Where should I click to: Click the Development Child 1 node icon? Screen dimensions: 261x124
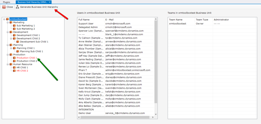15,35
